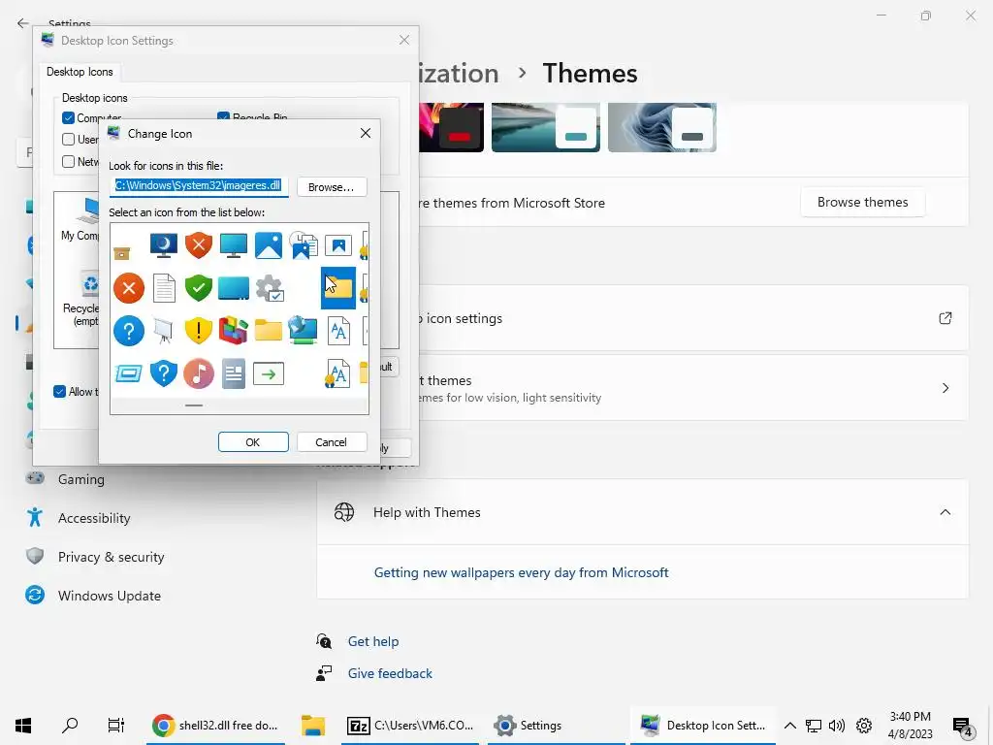Open taskbar Search
Image resolution: width=993 pixels, height=745 pixels.
click(70, 726)
